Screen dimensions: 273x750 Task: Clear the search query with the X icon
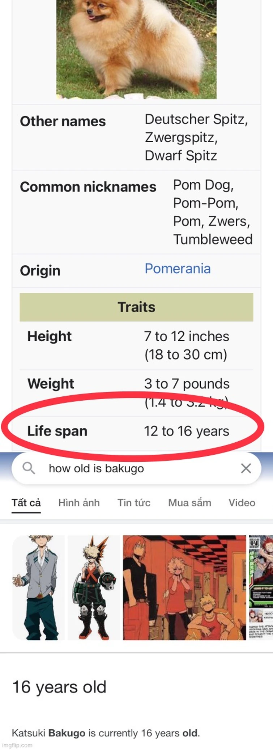[246, 468]
